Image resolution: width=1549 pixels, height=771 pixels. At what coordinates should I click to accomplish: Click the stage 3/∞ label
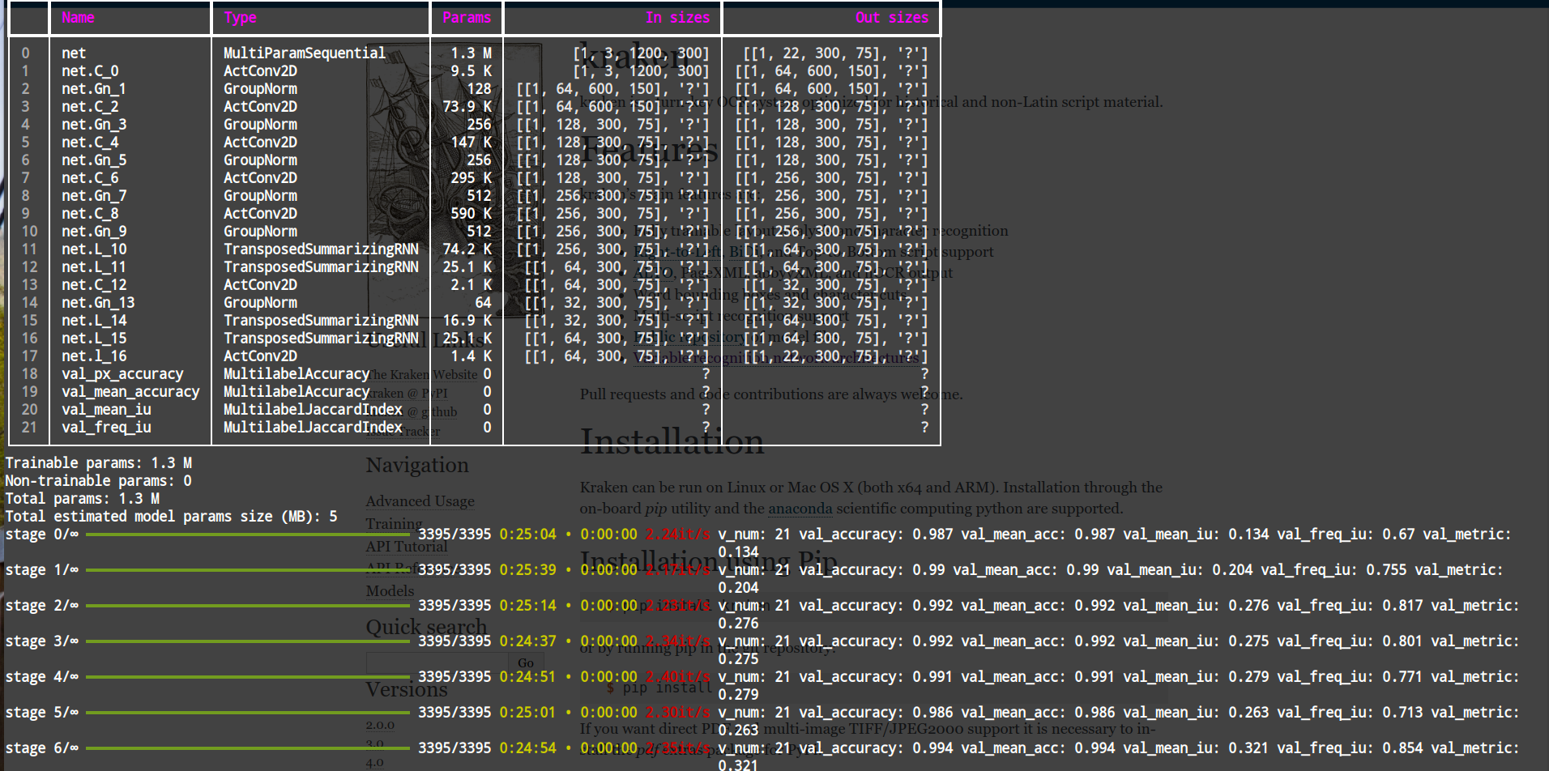click(x=41, y=641)
